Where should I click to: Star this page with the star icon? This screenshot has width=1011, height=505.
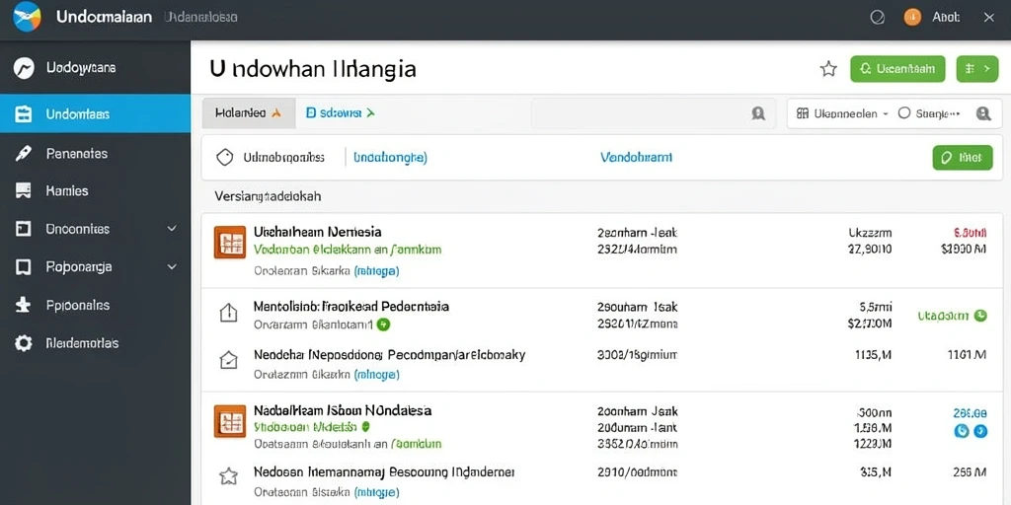tap(828, 69)
